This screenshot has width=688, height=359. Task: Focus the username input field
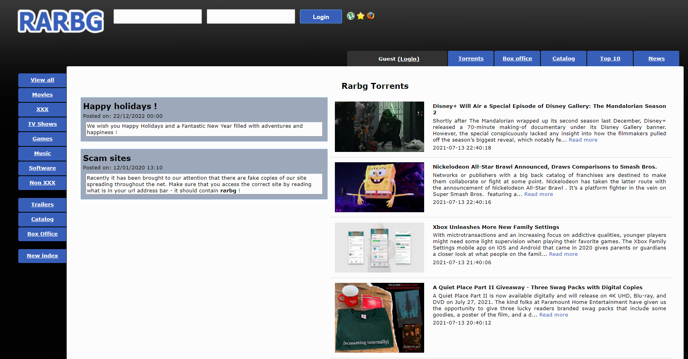coord(158,17)
